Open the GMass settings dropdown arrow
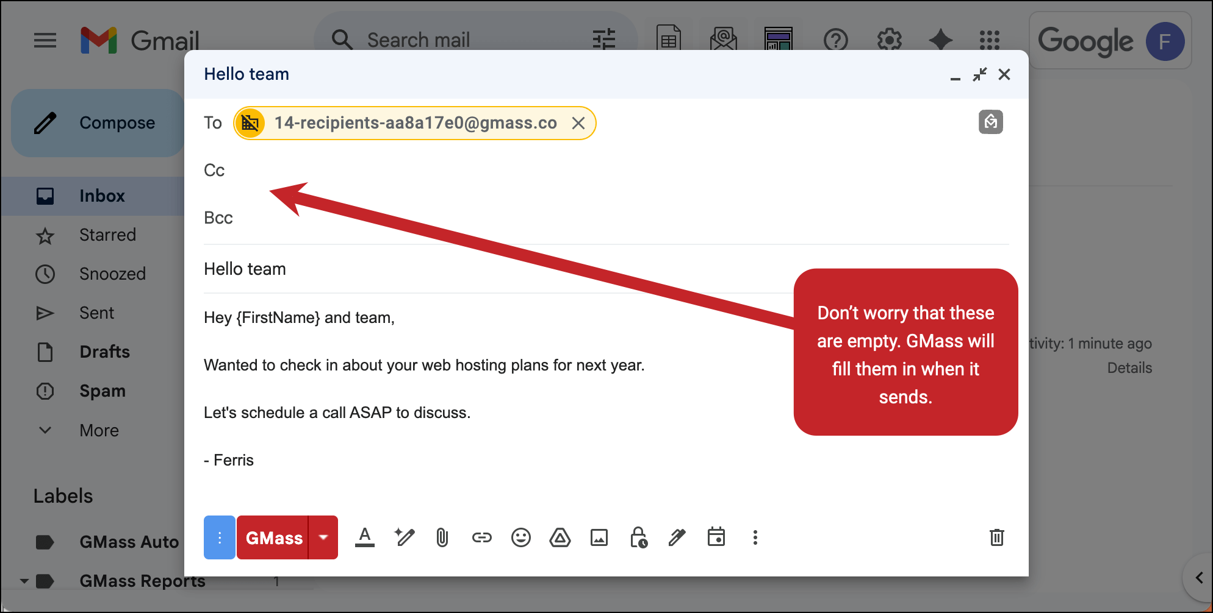 coord(324,537)
